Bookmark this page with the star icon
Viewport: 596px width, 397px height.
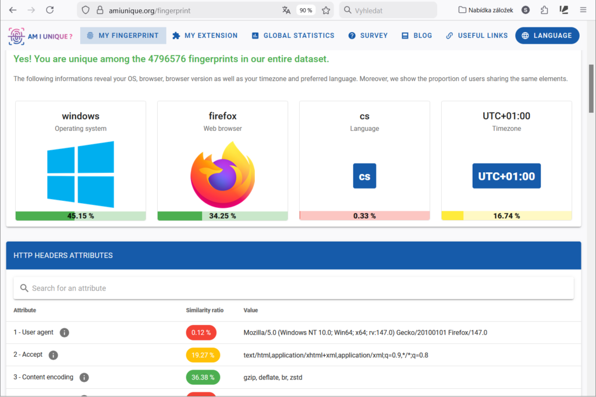point(326,10)
